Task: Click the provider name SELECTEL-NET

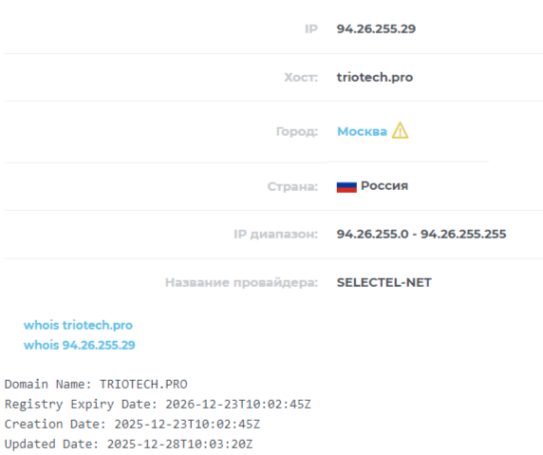Action: pos(384,282)
